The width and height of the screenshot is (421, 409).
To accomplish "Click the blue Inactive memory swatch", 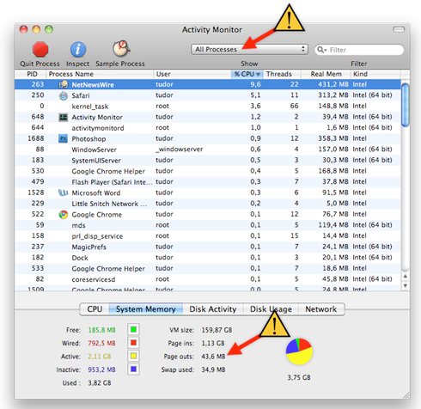I will pyautogui.click(x=133, y=369).
